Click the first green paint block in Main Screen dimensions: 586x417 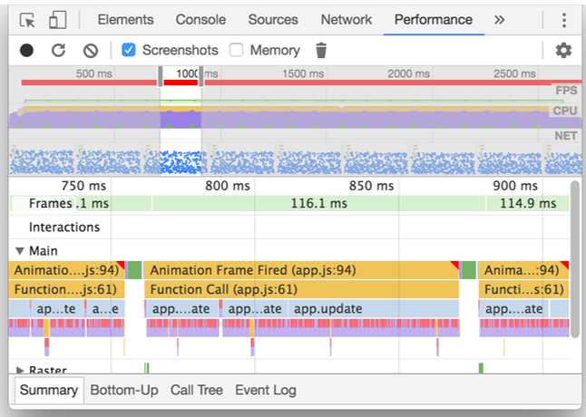point(135,270)
